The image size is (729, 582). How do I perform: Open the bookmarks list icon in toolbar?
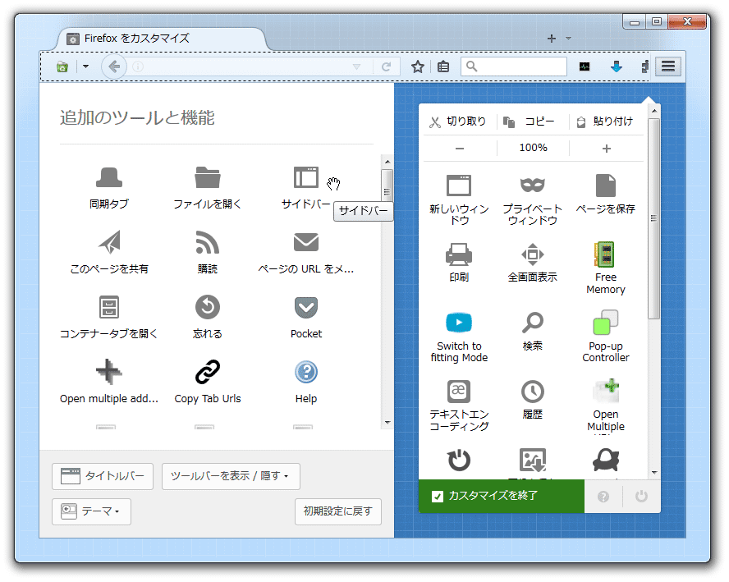(443, 67)
